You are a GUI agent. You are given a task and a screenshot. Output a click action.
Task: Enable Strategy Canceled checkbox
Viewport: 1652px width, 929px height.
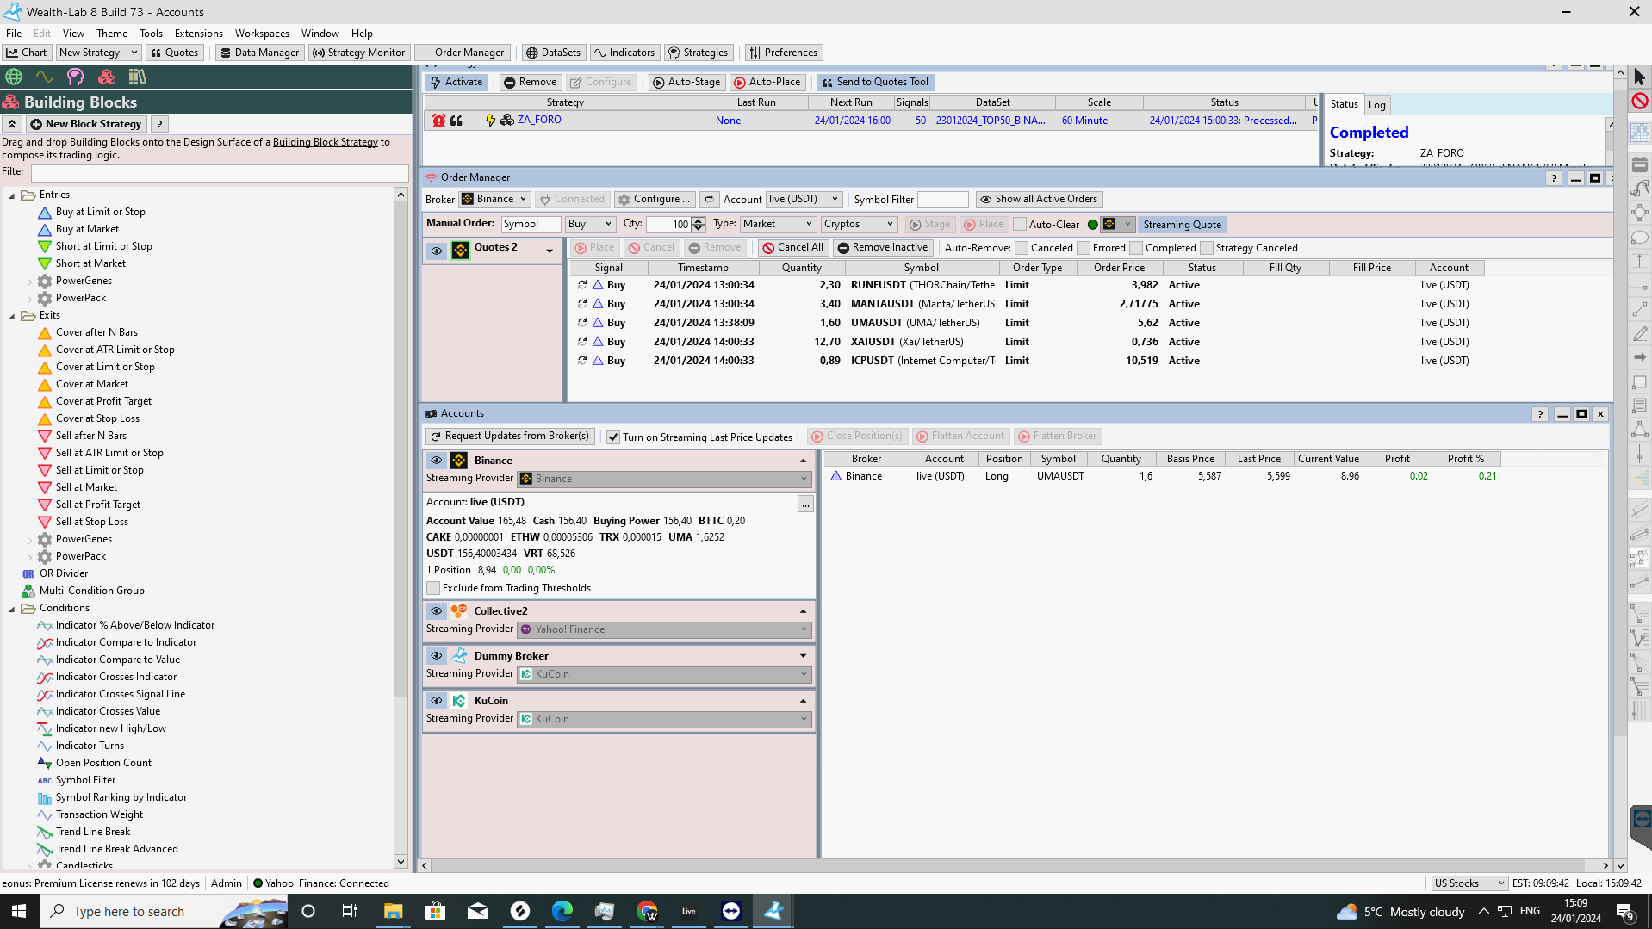click(x=1207, y=248)
